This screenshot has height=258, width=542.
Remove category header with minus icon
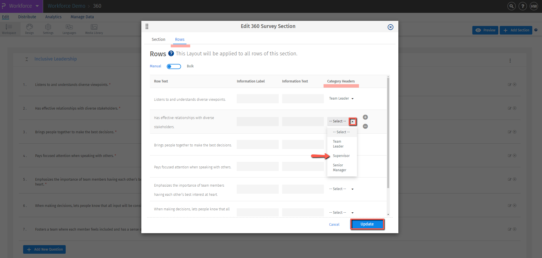tap(365, 126)
